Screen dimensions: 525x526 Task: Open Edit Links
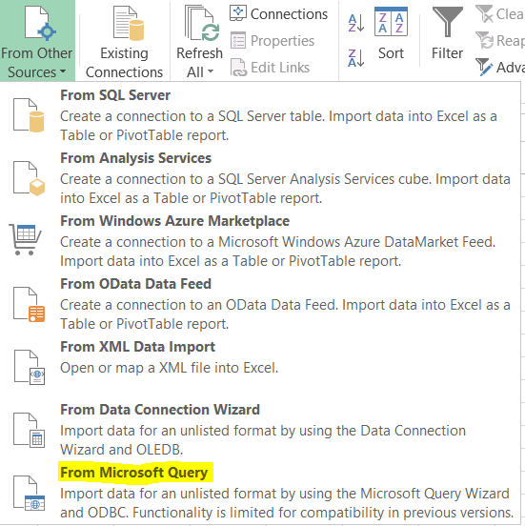tap(270, 68)
